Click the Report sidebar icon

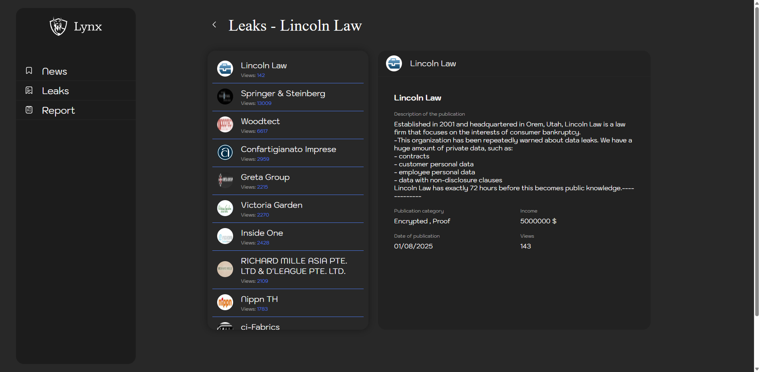(29, 110)
